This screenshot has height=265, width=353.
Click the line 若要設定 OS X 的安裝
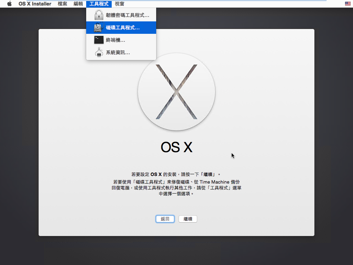click(176, 174)
